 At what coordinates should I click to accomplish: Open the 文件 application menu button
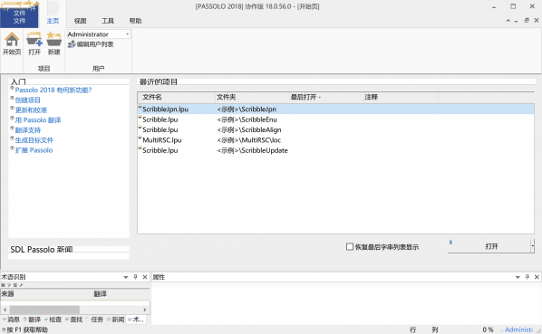coord(19,16)
